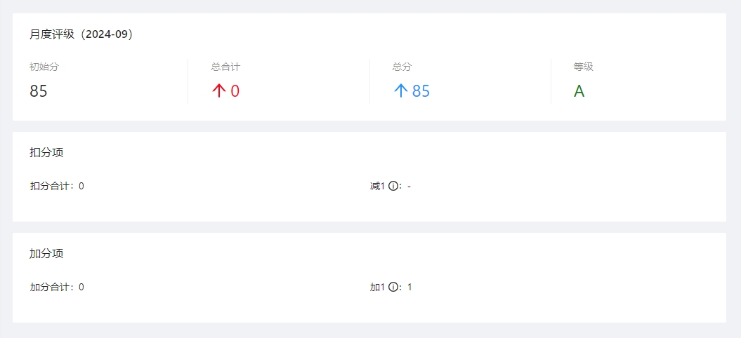Click the blue up arrow under 总分
Screen dimensions: 741x338
point(400,91)
